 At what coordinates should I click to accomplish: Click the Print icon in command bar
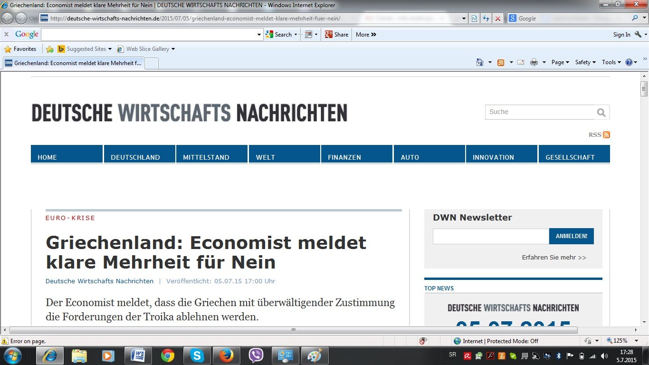(x=534, y=62)
